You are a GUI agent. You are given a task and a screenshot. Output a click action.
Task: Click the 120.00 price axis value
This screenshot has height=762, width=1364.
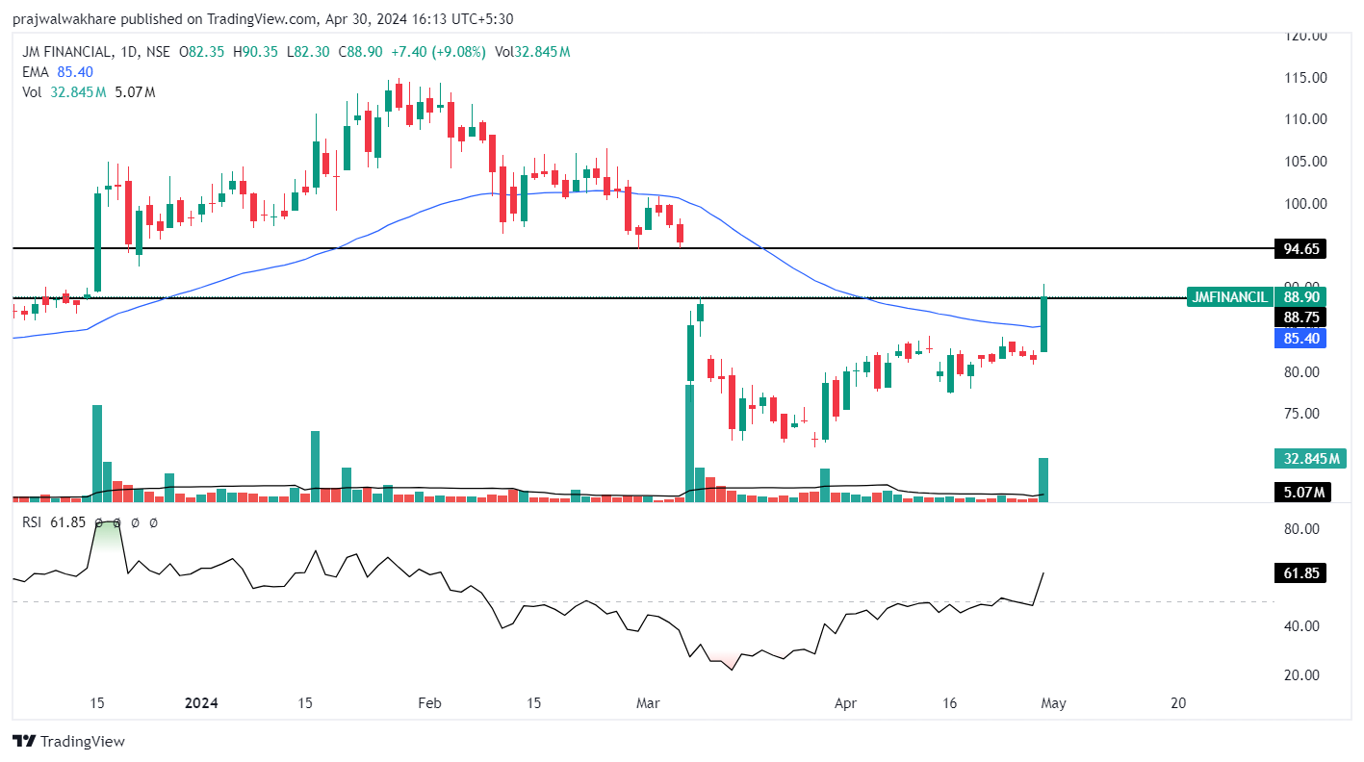click(x=1307, y=37)
